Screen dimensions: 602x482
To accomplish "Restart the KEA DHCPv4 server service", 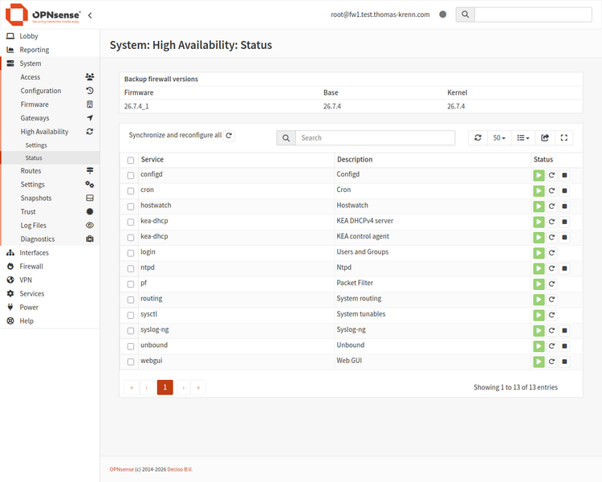I will pos(551,222).
